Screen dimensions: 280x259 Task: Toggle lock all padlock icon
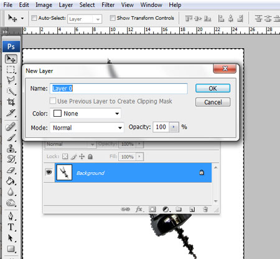click(90, 156)
